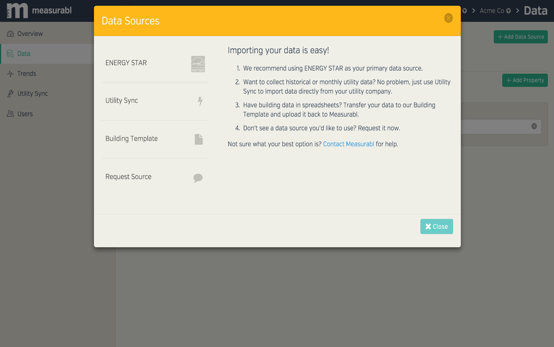Click the Add Property button
Screen dimensions: 554x347
click(x=525, y=80)
